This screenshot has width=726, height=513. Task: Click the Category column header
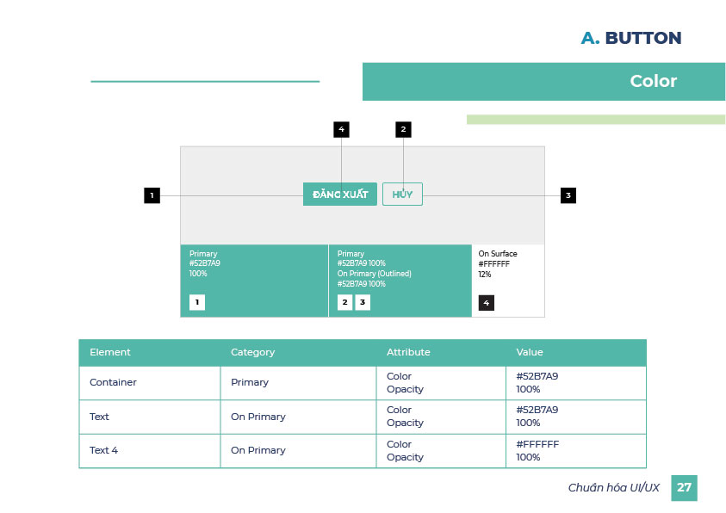click(252, 352)
